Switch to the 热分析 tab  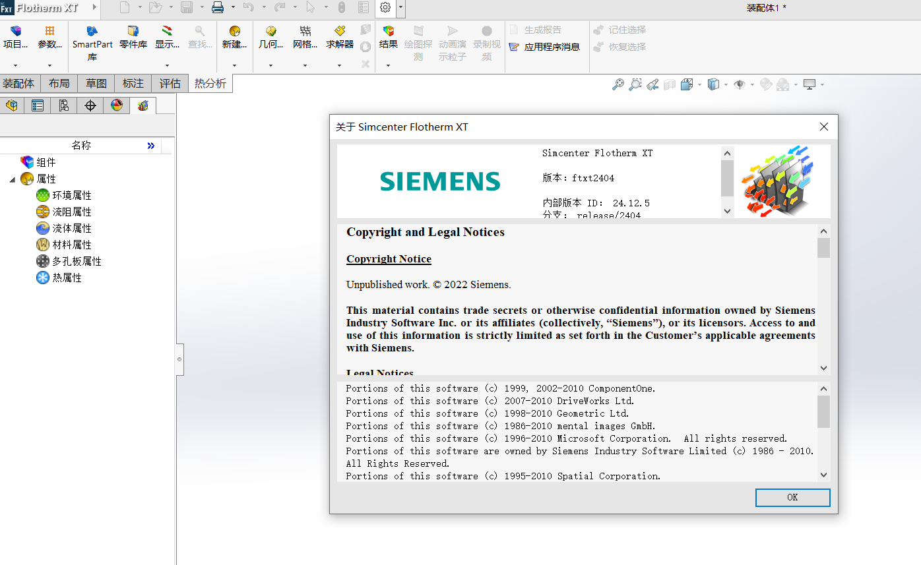210,84
